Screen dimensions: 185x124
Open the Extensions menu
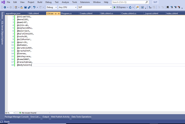[85, 2]
